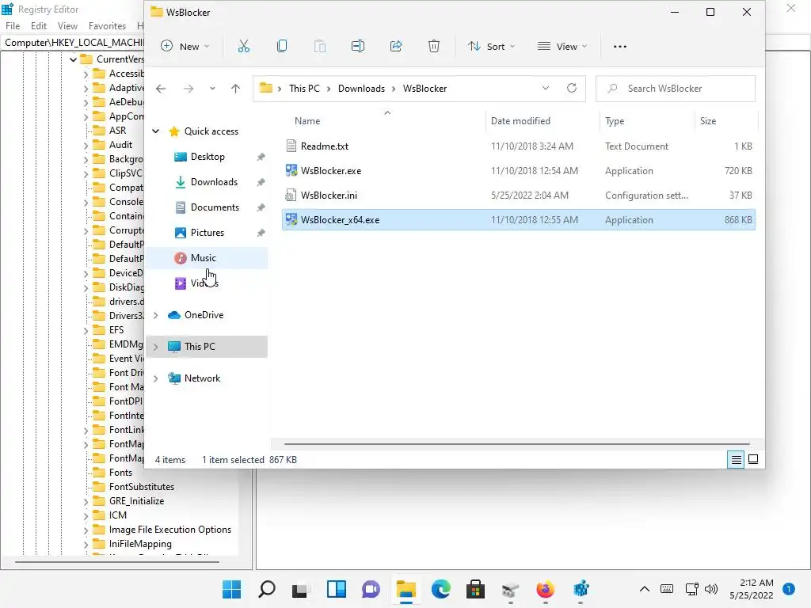811x608 pixels.
Task: Select Image File Execution Options registry key
Action: point(169,530)
